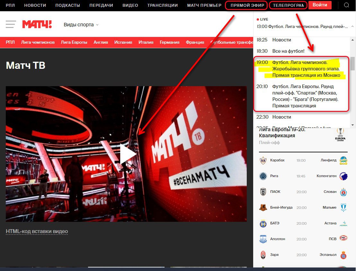Select РПЛ in red league bar
356x271 pixels.
click(x=10, y=42)
